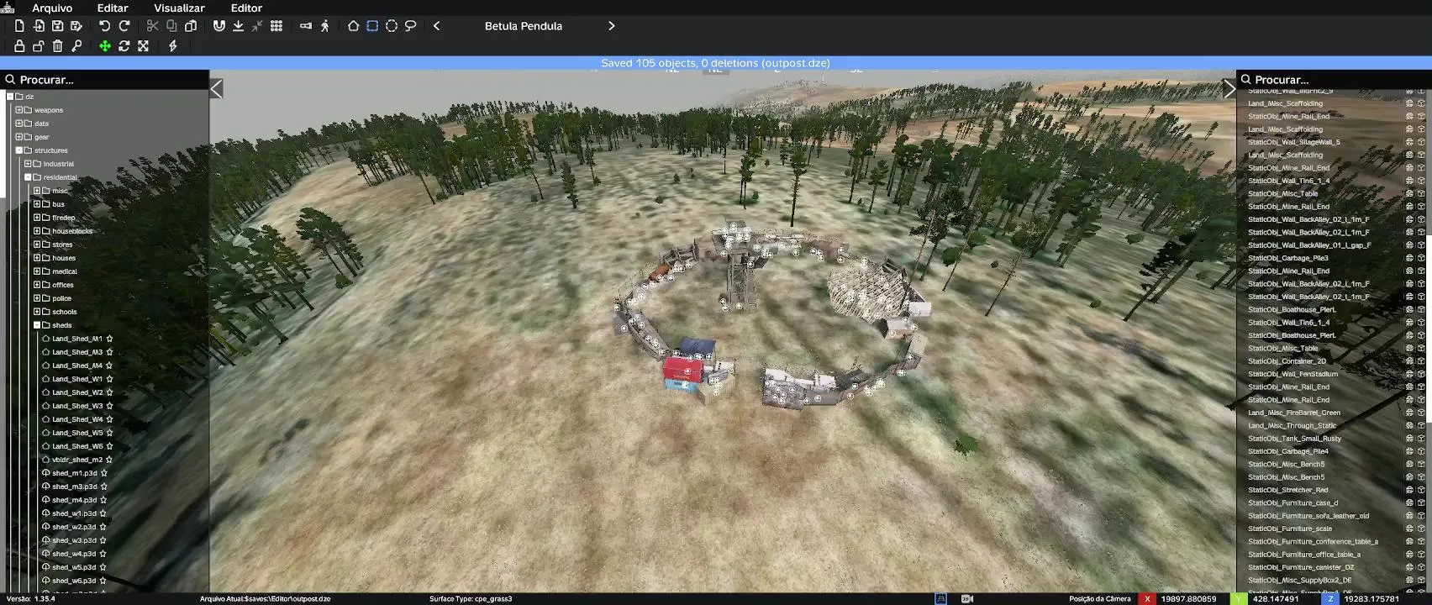This screenshot has height=605, width=1432.
Task: Click the walking player mode icon
Action: [325, 26]
